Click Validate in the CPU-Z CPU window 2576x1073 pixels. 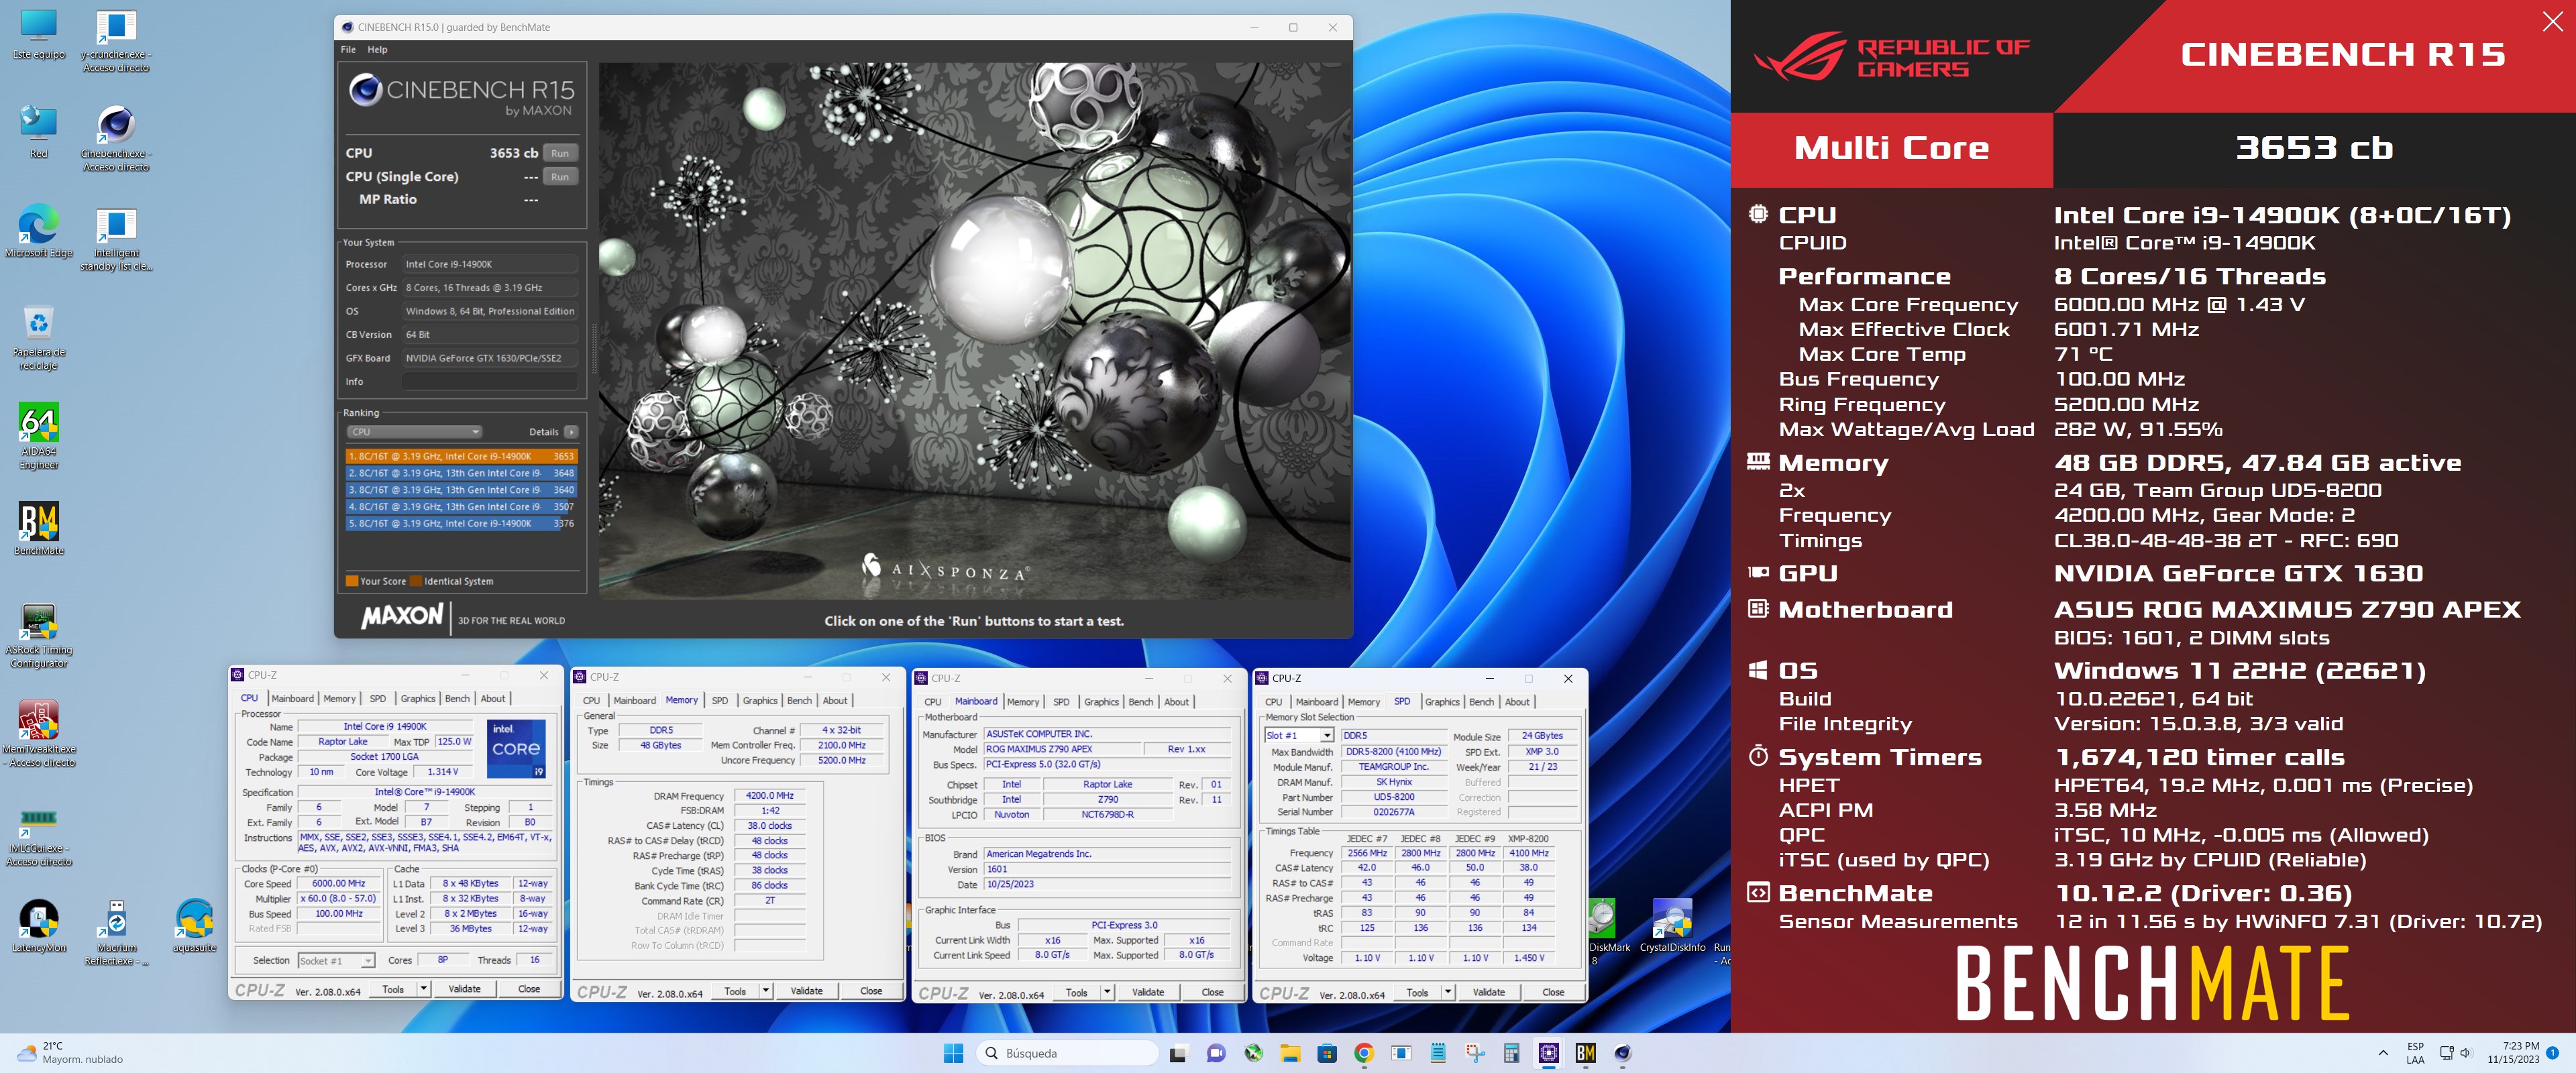[x=464, y=989]
